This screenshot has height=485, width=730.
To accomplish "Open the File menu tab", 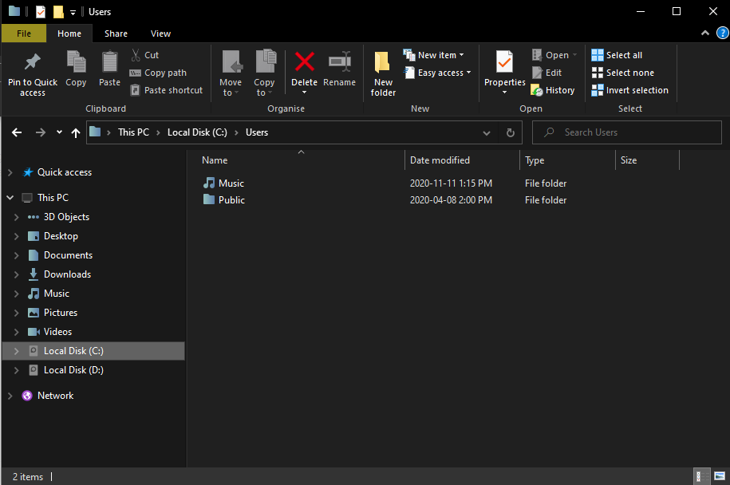I will click(24, 34).
